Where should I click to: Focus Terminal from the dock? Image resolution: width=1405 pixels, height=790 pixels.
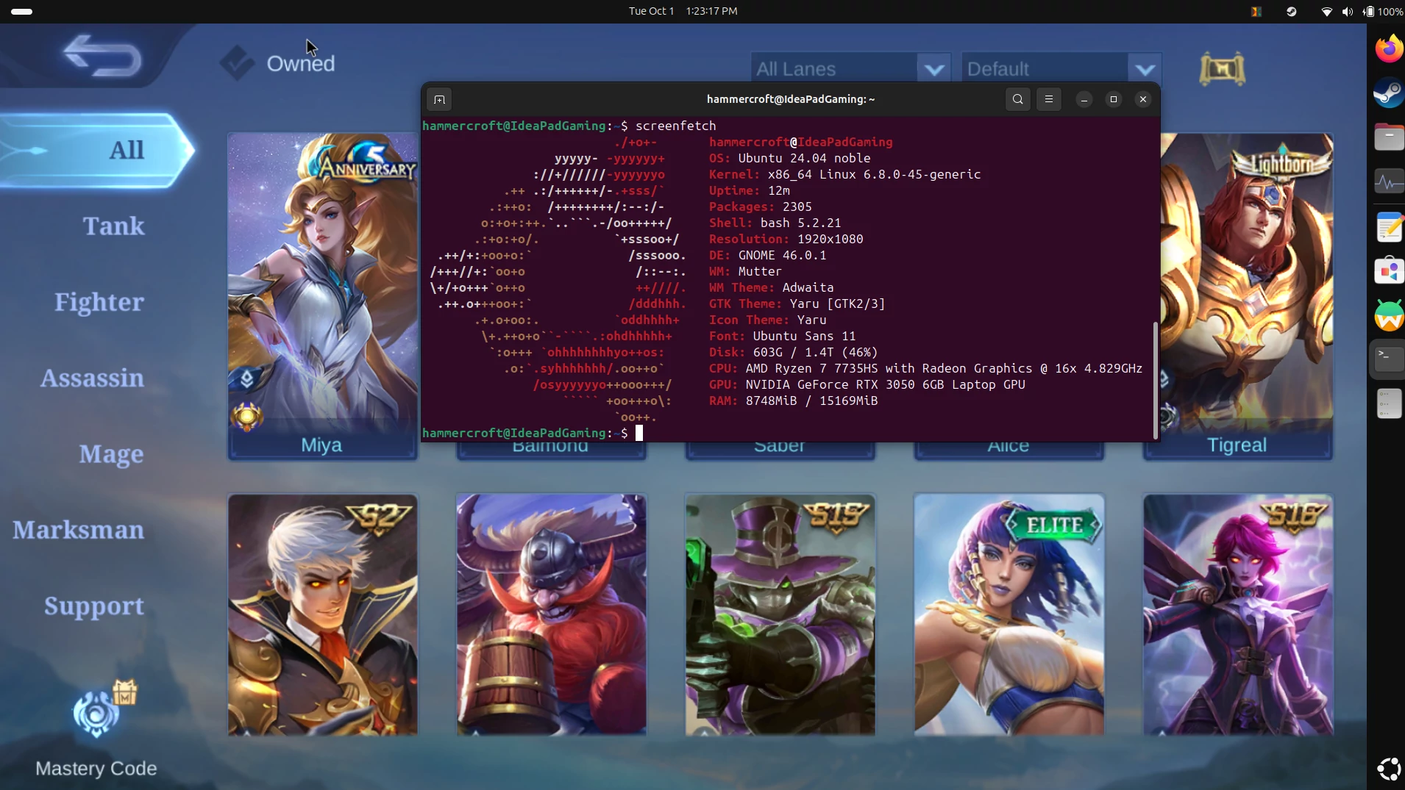pyautogui.click(x=1389, y=359)
